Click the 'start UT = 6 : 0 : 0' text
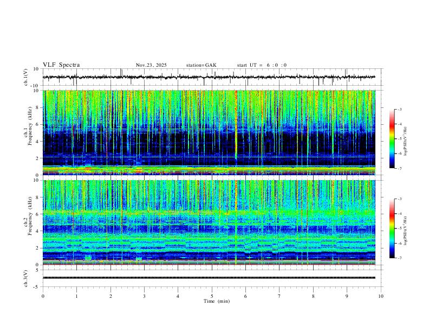 click(x=262, y=65)
